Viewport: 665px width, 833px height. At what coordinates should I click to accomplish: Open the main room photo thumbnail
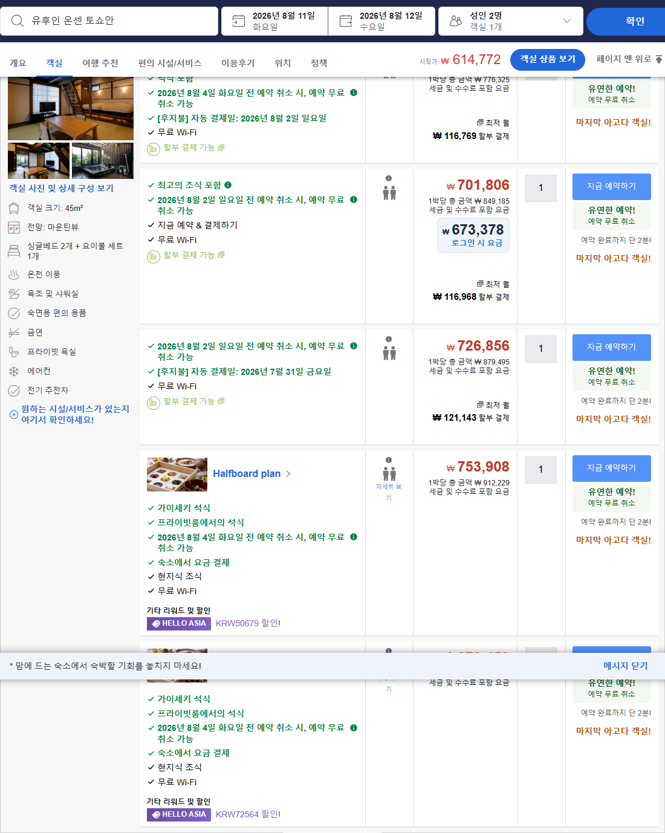tap(71, 108)
